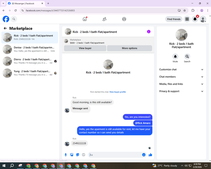This screenshot has width=211, height=169.
Task: Click the large listing thumbnail in right panel
Action: 181,35
